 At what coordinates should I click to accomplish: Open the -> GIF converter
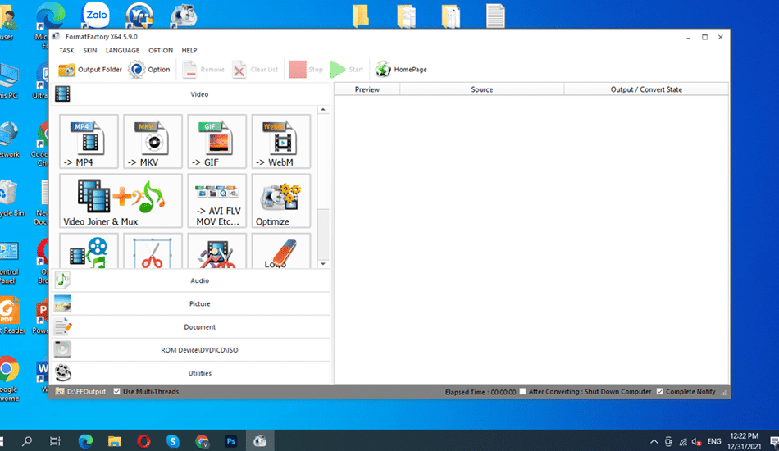pyautogui.click(x=216, y=141)
